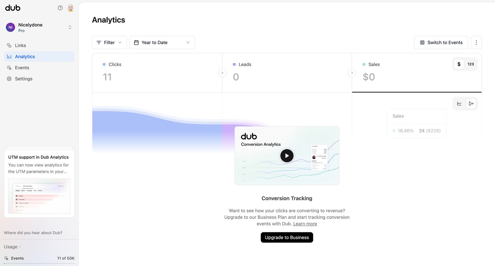Image resolution: width=495 pixels, height=266 pixels.
Task: Switch sales display to 123 count
Action: coord(471,64)
